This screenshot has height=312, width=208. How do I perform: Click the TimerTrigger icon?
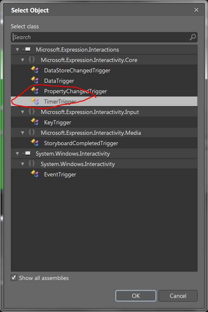[35, 101]
